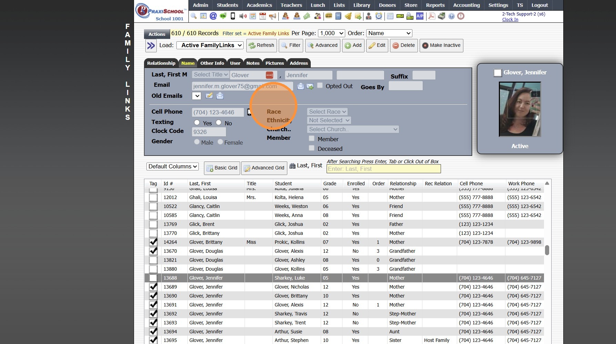616x344 pixels.
Task: Click the magnifying glass search icon in toolbar
Action: [194, 16]
